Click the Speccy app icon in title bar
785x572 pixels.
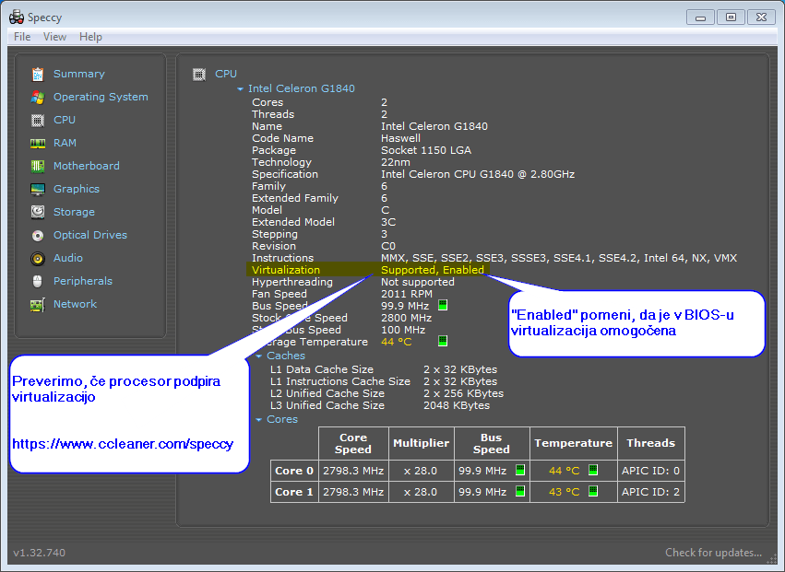pyautogui.click(x=17, y=17)
